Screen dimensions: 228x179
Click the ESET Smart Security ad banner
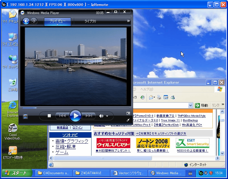point(193,143)
